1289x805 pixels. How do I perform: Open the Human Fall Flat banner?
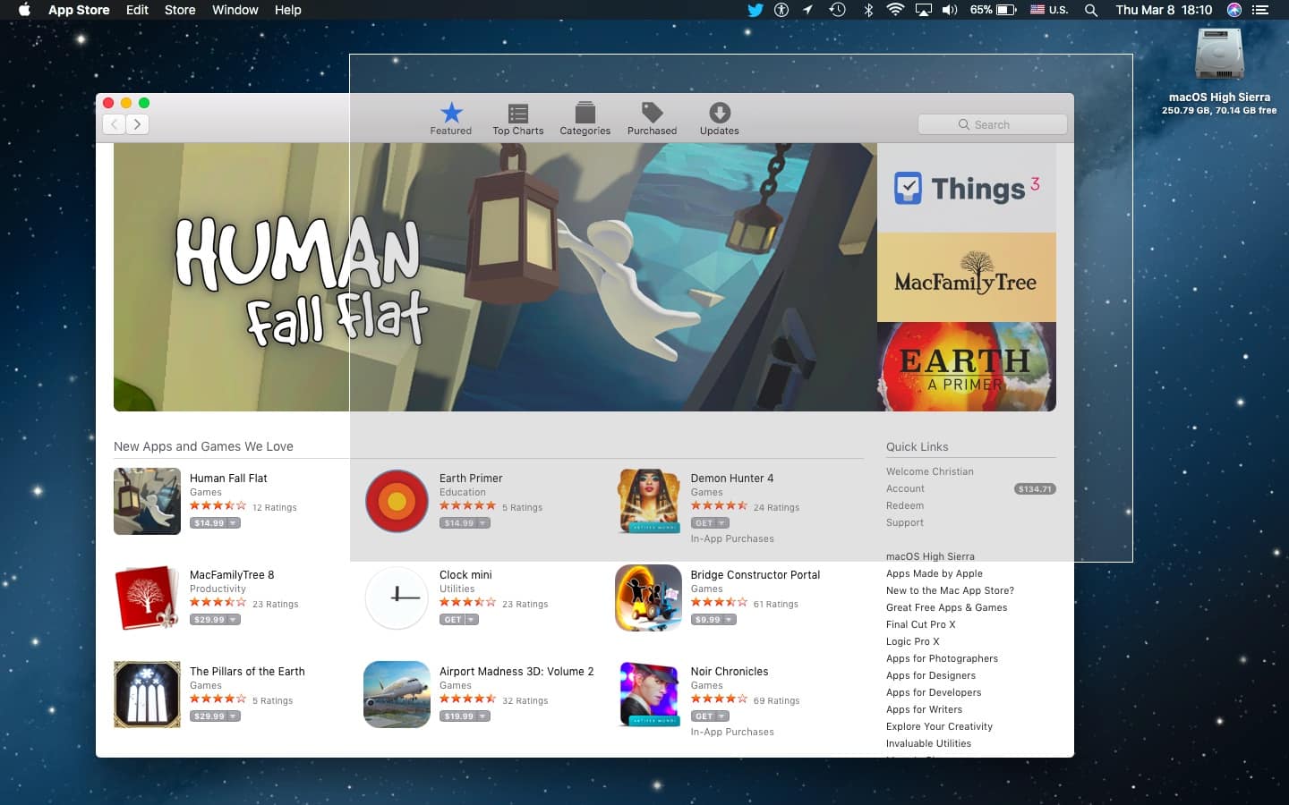click(x=495, y=277)
